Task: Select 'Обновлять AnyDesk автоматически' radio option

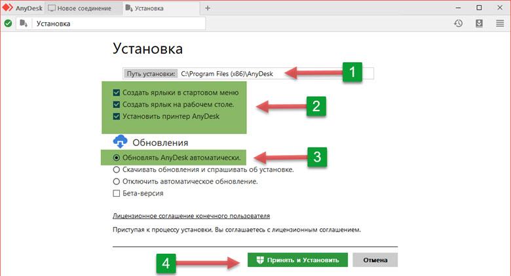Action: point(117,158)
